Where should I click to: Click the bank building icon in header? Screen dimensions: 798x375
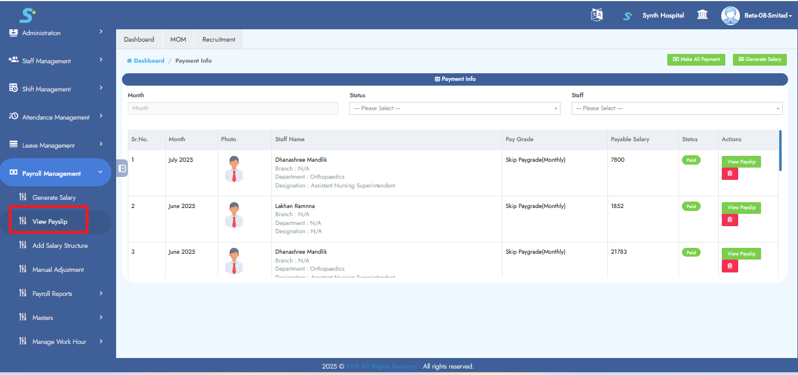click(x=702, y=15)
